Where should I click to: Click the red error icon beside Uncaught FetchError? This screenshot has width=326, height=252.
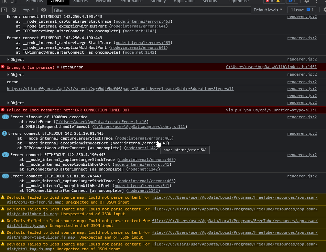click(x=3, y=67)
